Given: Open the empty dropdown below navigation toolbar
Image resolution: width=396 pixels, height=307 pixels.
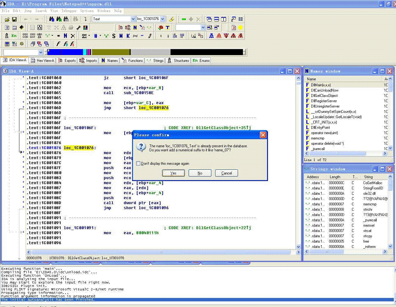Looking at the screenshot, I should [41, 52].
